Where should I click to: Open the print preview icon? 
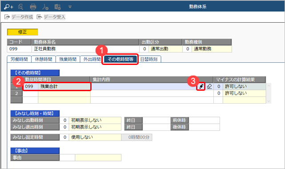(20, 7)
